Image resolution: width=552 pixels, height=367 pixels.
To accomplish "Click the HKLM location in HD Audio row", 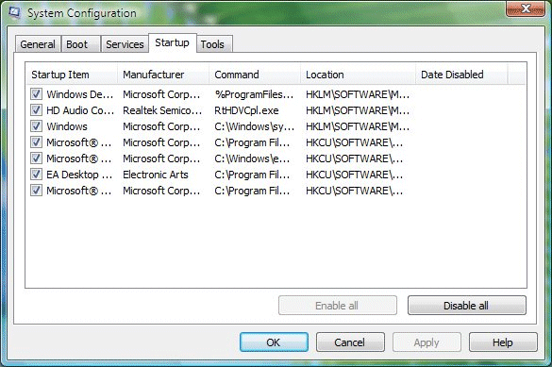I will 358,110.
